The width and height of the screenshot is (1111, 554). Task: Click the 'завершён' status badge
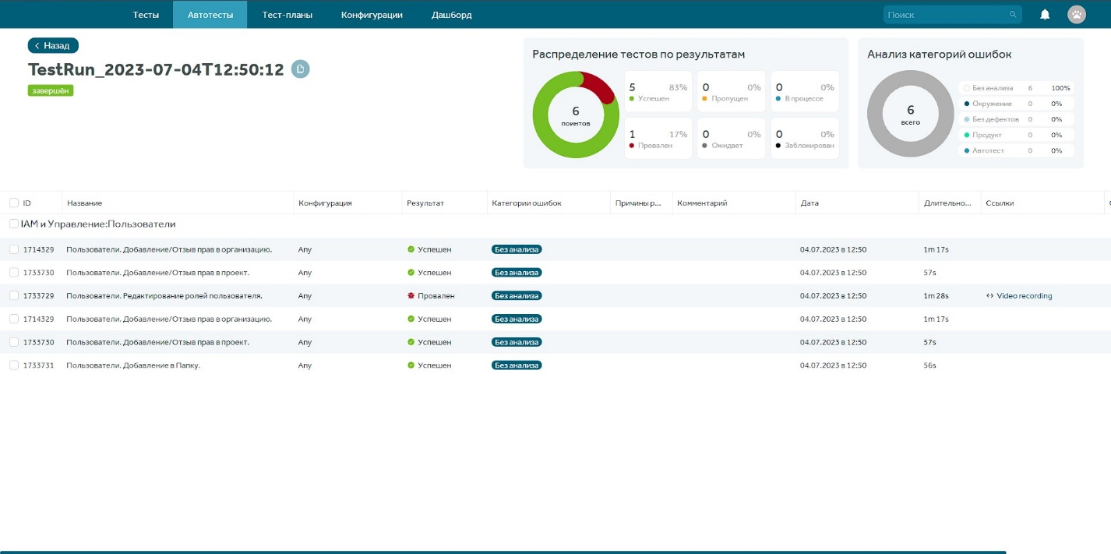point(51,90)
